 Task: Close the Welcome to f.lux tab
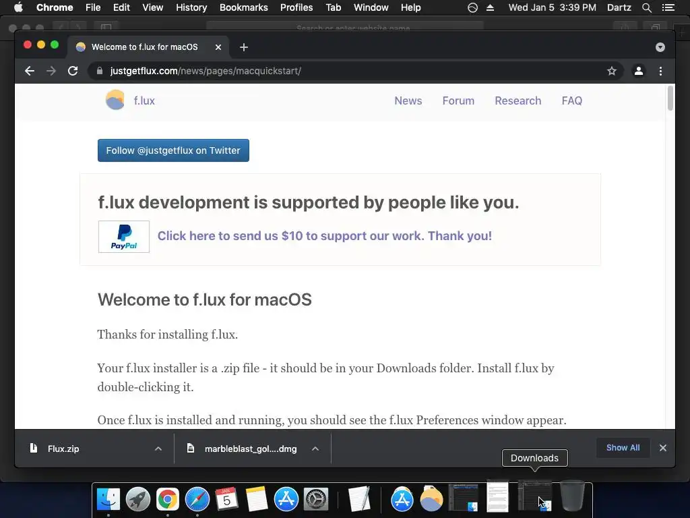[x=218, y=47]
